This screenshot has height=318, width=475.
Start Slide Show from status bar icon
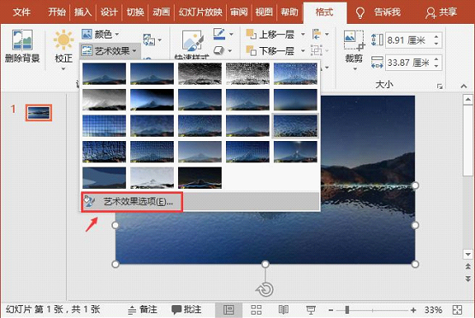tap(311, 309)
